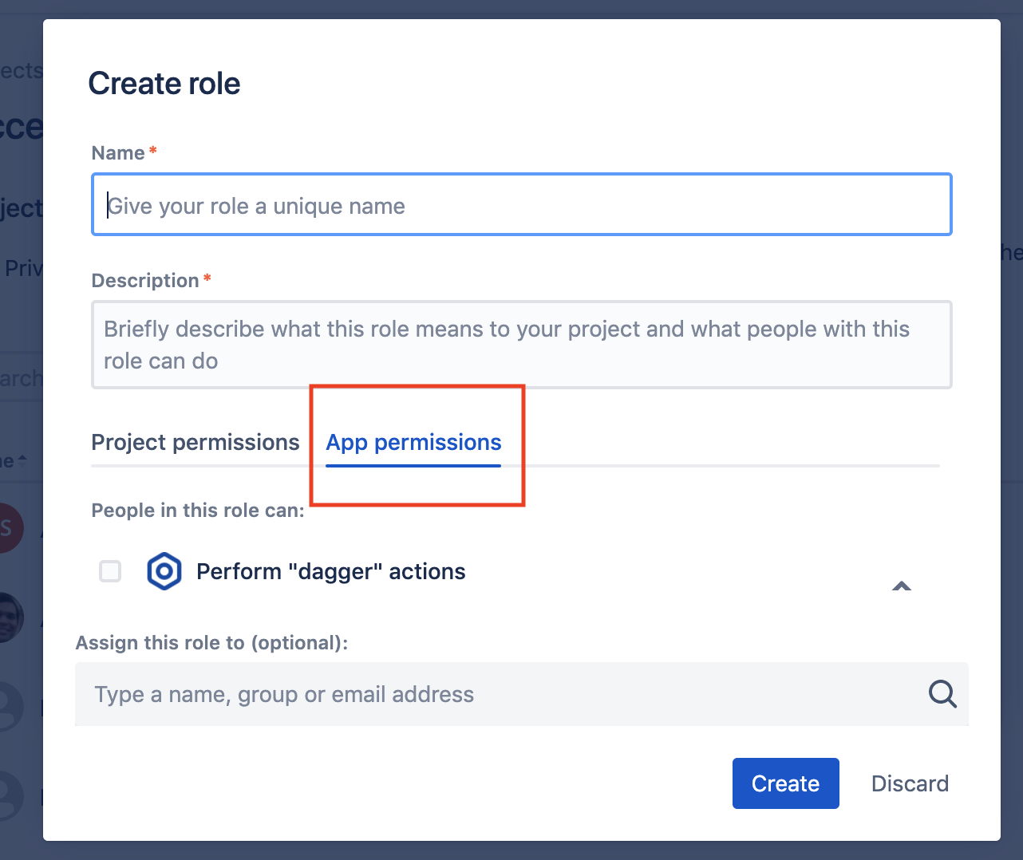Click the Perform "dagger" actions label

point(331,571)
